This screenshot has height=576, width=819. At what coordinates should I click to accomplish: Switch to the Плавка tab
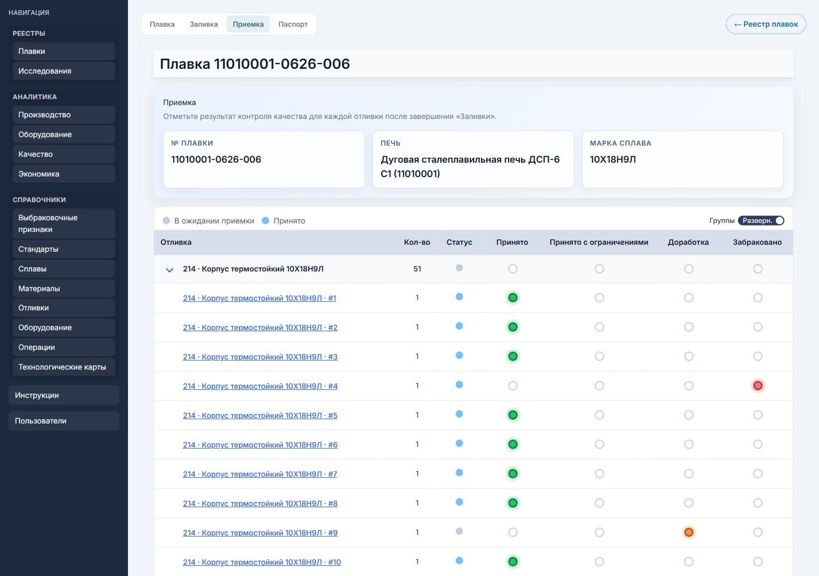point(162,24)
